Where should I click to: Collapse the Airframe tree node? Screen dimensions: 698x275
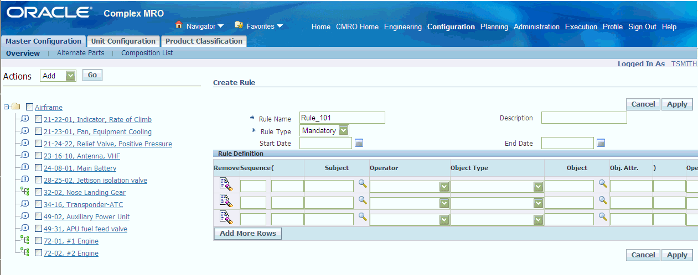7,107
